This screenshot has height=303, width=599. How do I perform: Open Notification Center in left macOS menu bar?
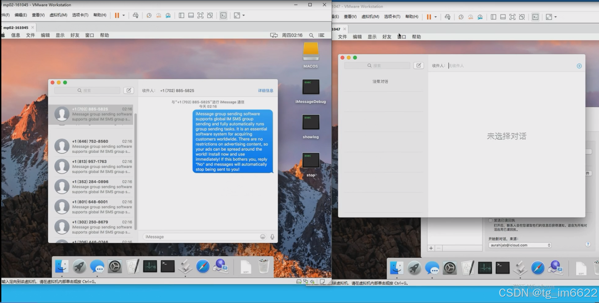321,35
